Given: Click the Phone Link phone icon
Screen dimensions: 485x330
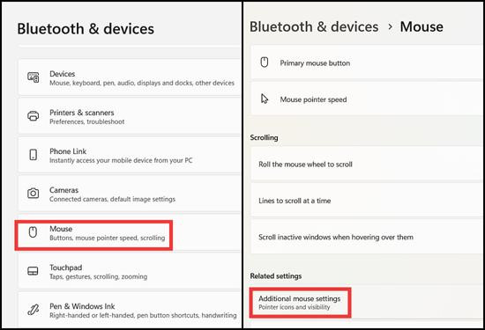Looking at the screenshot, I should 34,155.
